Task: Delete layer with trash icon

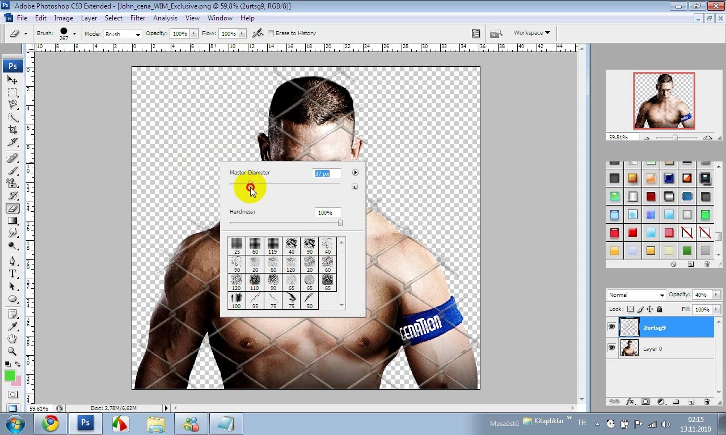Action: point(707,402)
